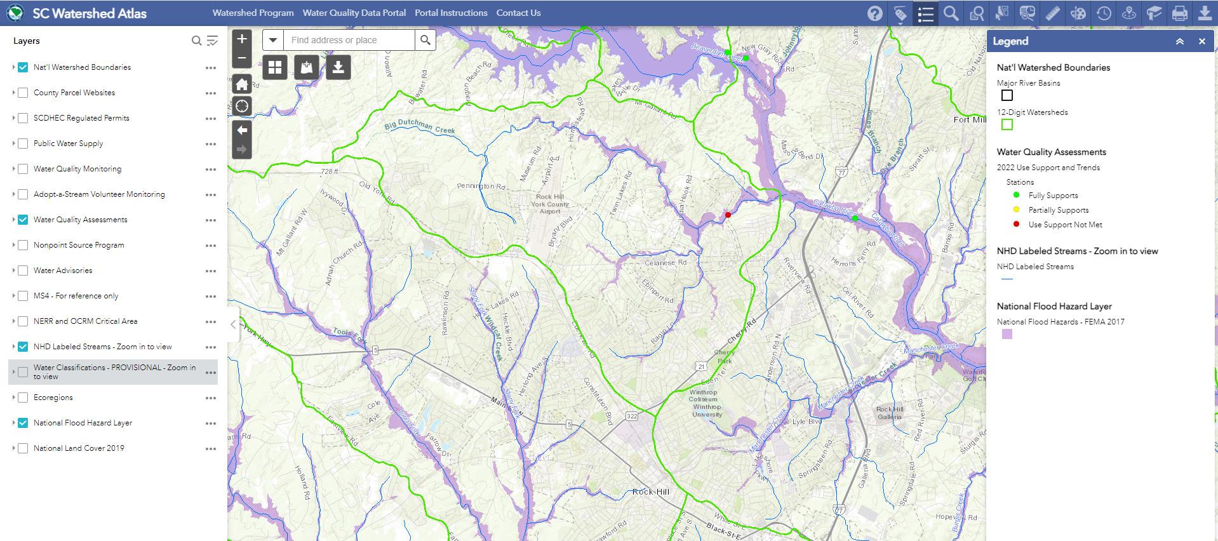The image size is (1218, 541).
Task: Turn on Public Water Supply layer
Action: point(23,144)
